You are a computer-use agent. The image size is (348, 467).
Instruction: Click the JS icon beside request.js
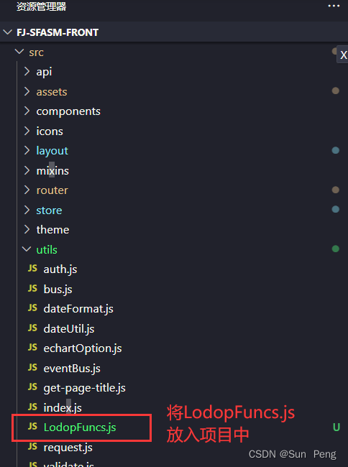[32, 446]
